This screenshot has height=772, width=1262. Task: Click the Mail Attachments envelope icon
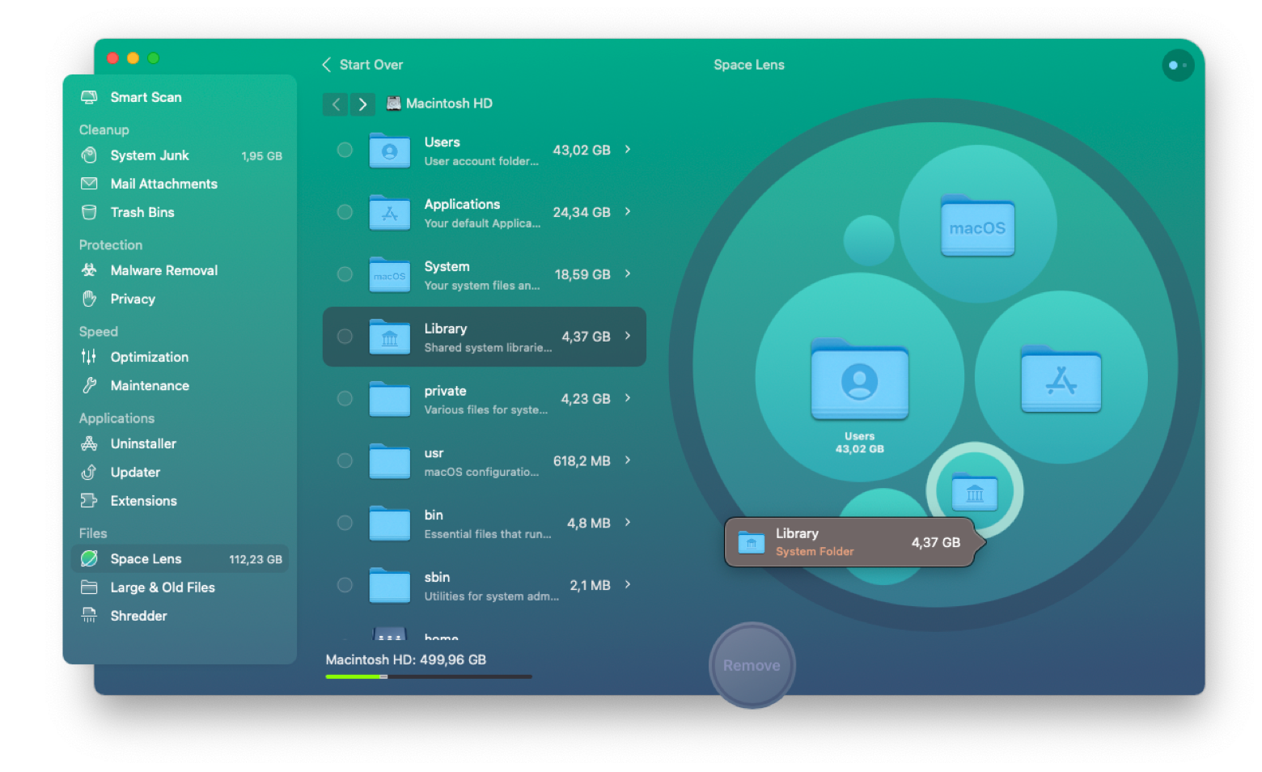pyautogui.click(x=89, y=184)
